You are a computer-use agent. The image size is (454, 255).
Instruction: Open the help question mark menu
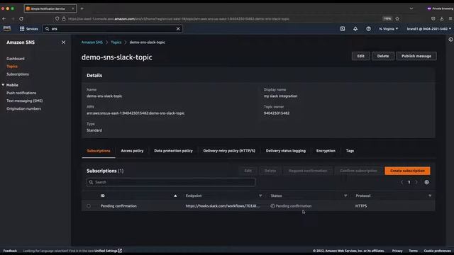[x=368, y=29]
